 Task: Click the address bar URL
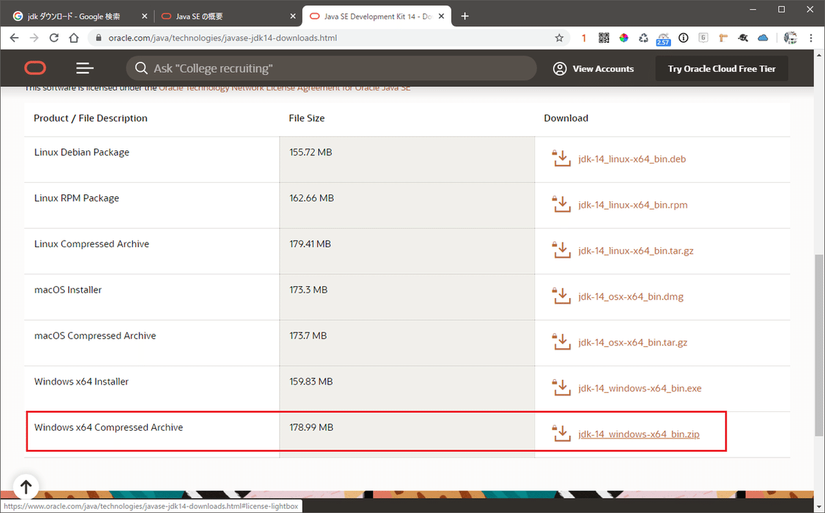click(x=223, y=38)
